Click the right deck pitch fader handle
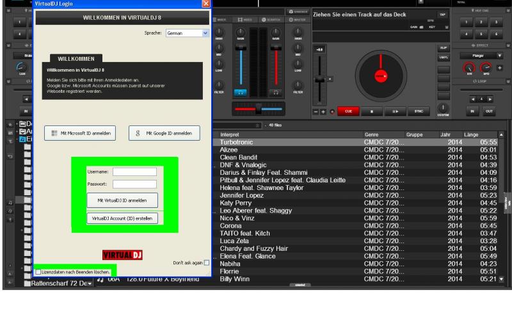The width and height of the screenshot is (512, 320). coord(319,79)
